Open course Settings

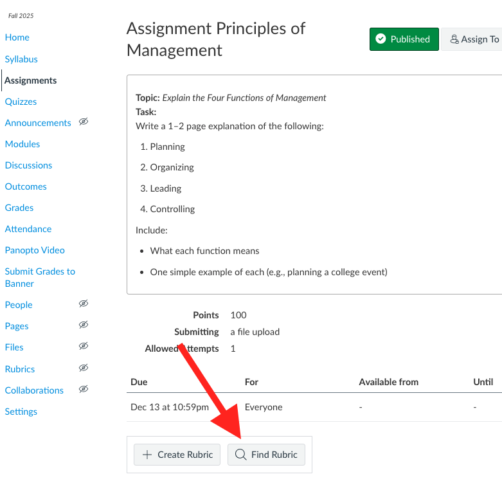21,412
